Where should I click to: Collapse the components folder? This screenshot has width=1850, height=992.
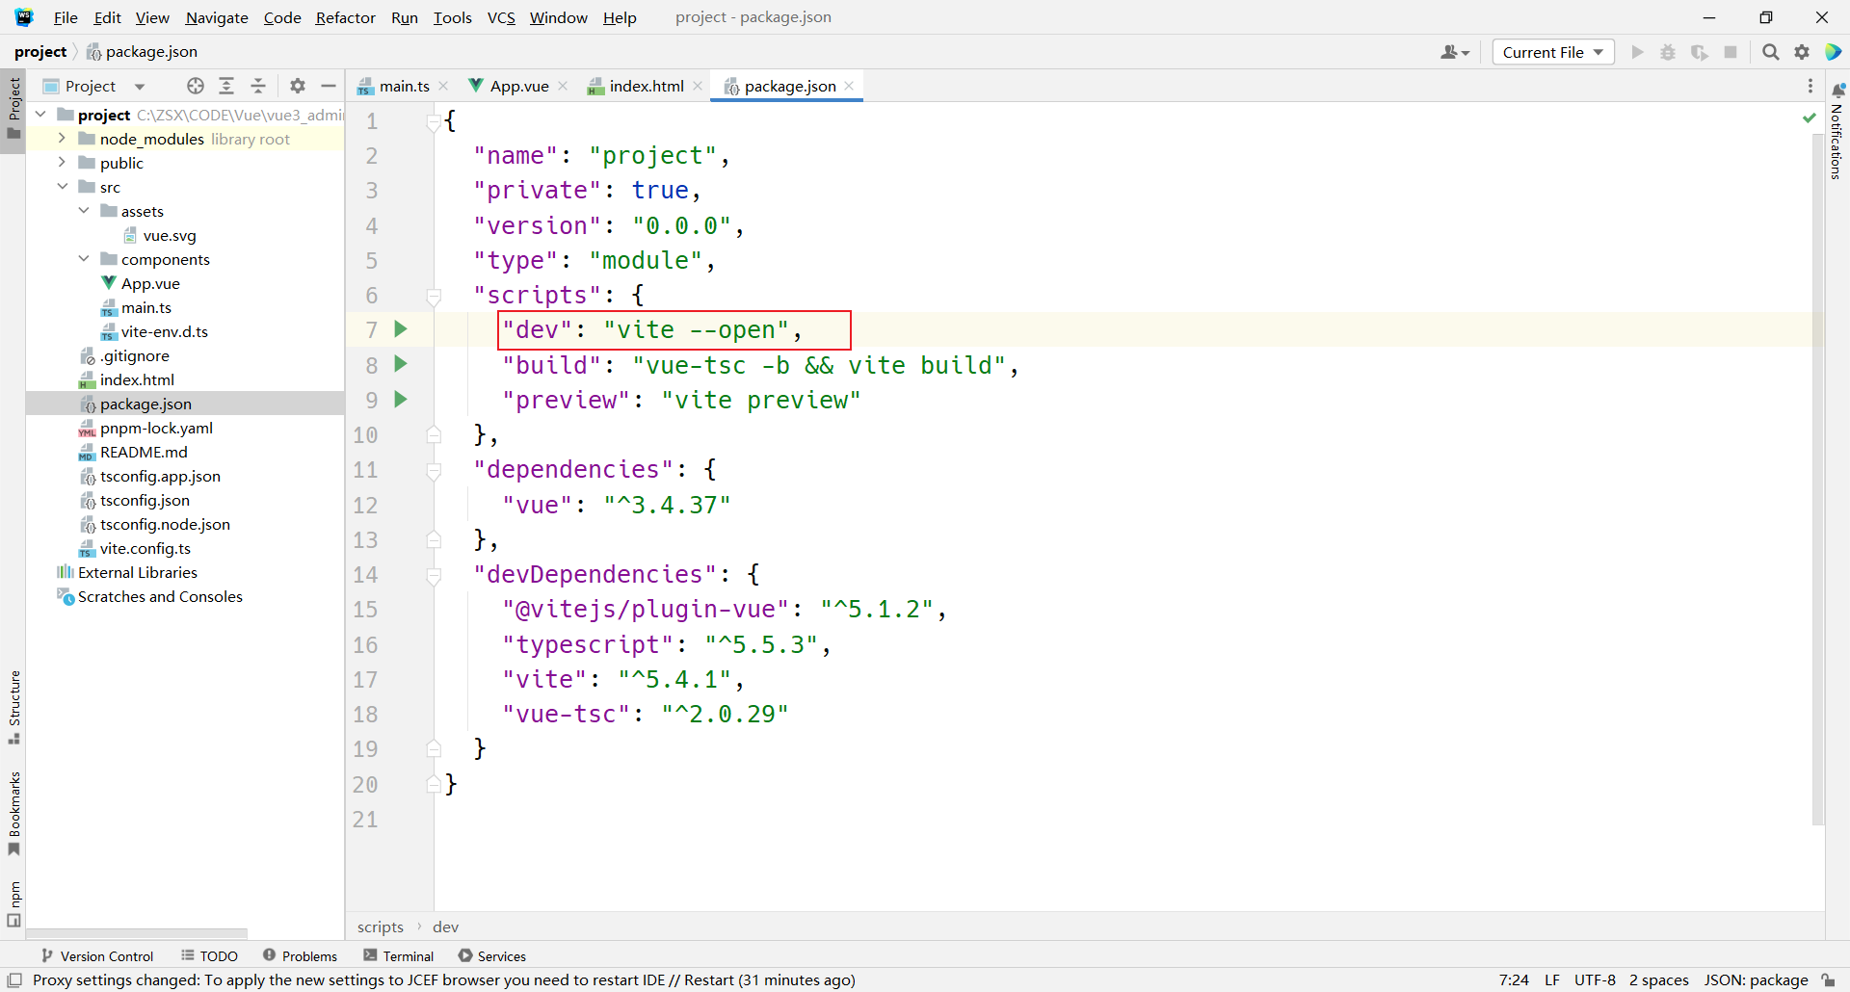click(x=84, y=259)
